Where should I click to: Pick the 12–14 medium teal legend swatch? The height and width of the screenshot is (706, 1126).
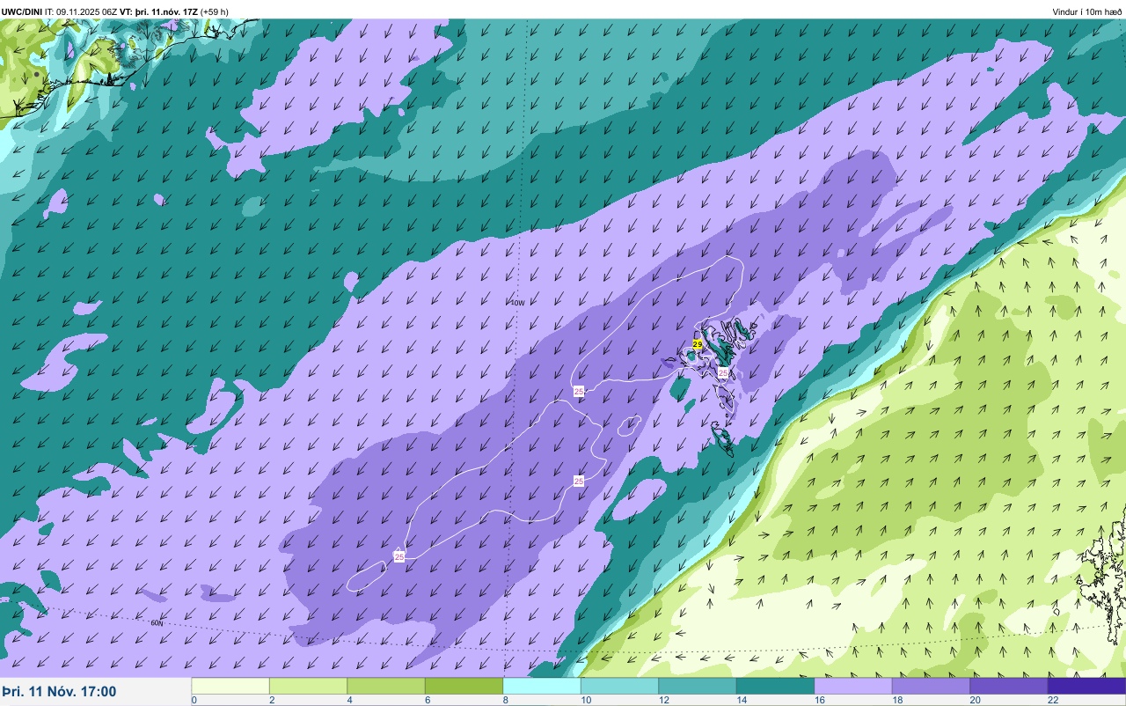[698, 686]
